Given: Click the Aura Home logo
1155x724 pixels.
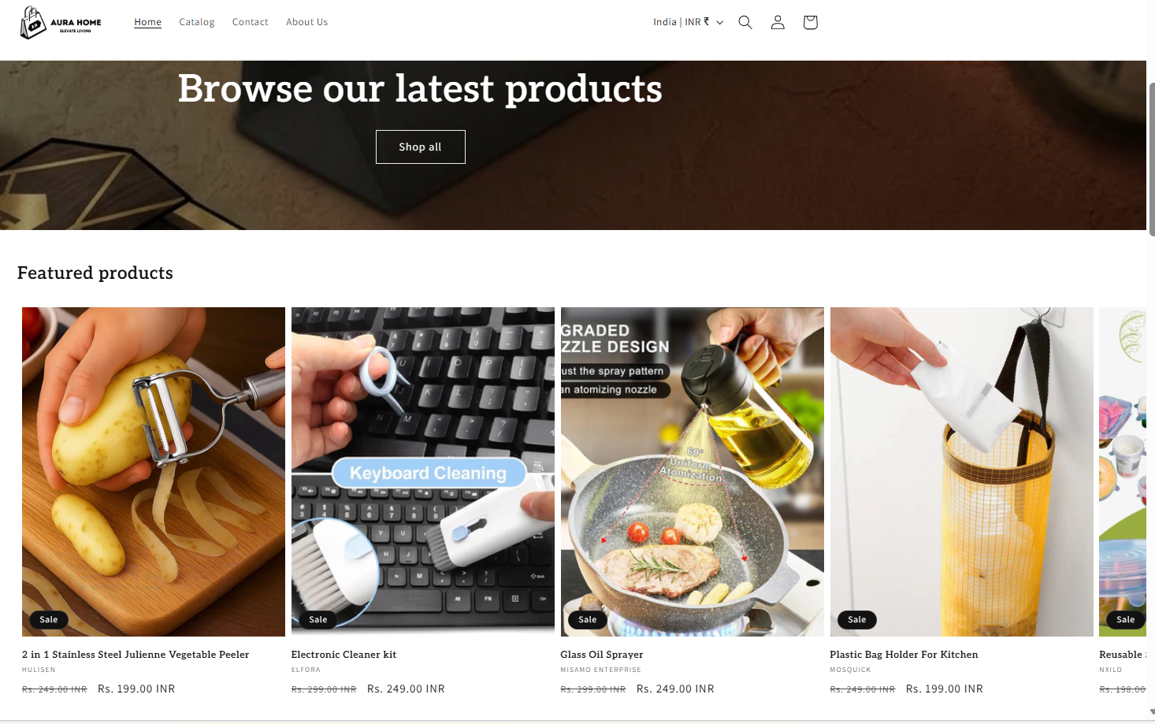Looking at the screenshot, I should pyautogui.click(x=61, y=22).
